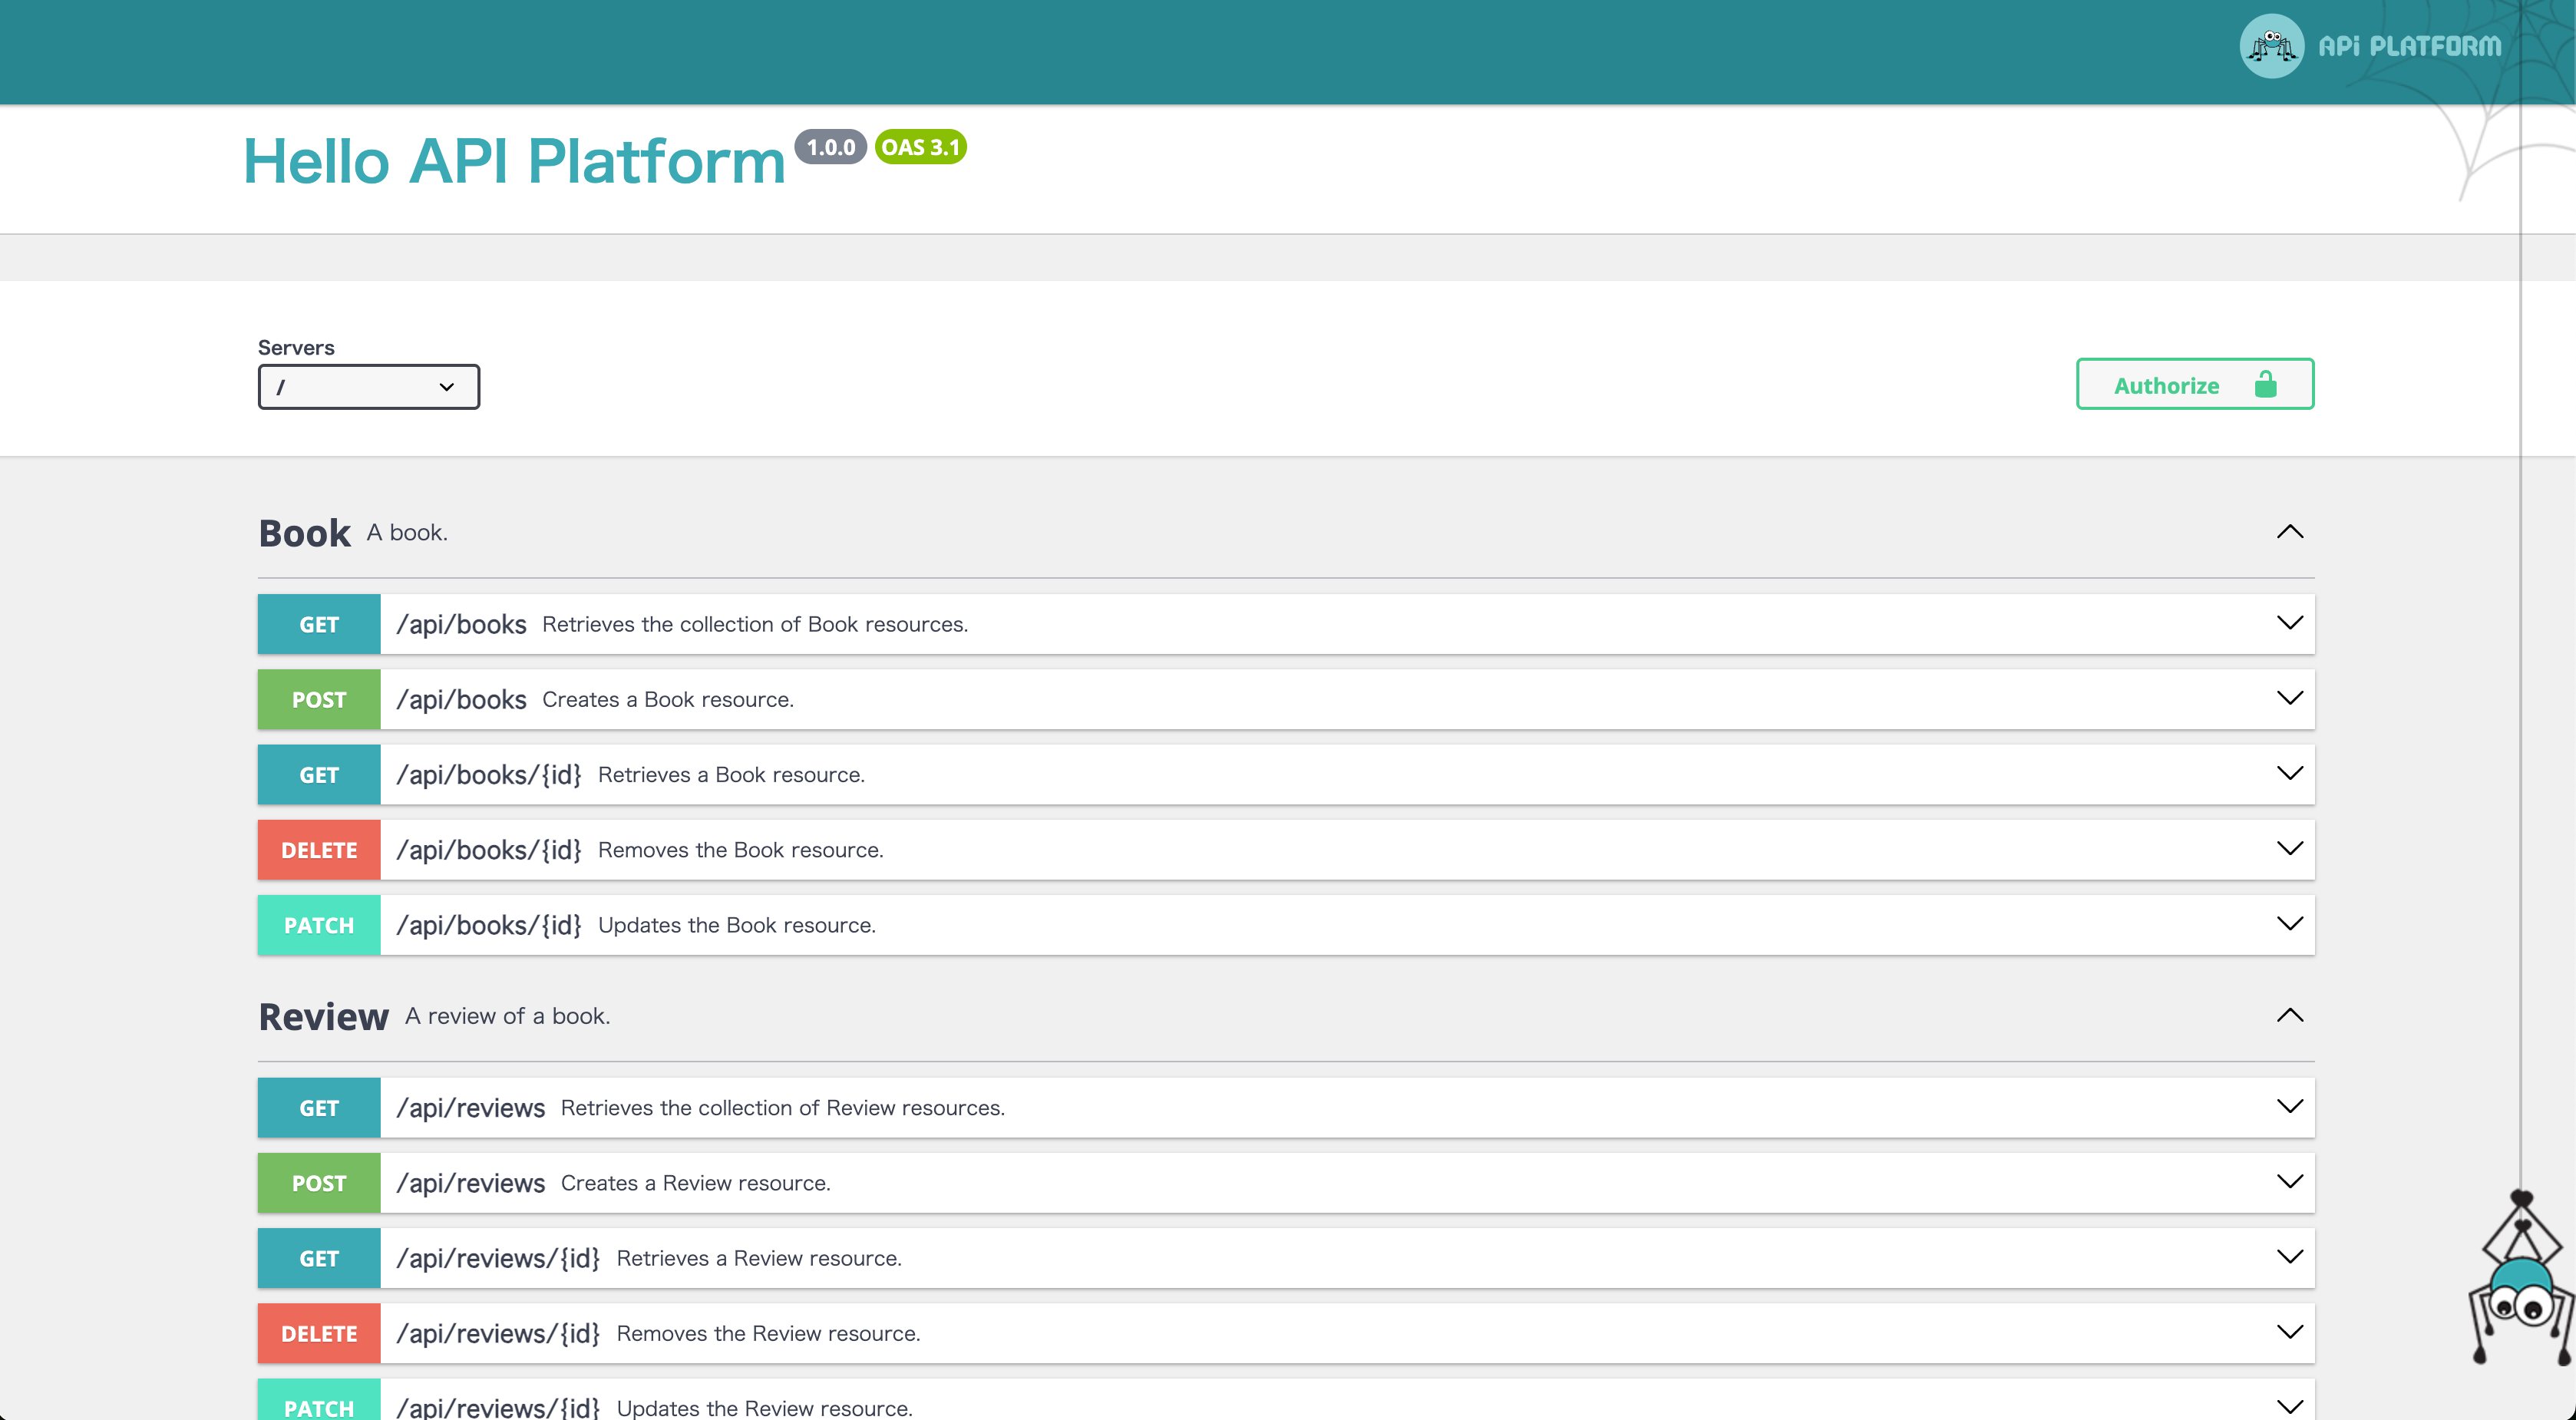Viewport: 2576px width, 1420px height.
Task: Click the "A book." tag description
Action: pos(407,532)
